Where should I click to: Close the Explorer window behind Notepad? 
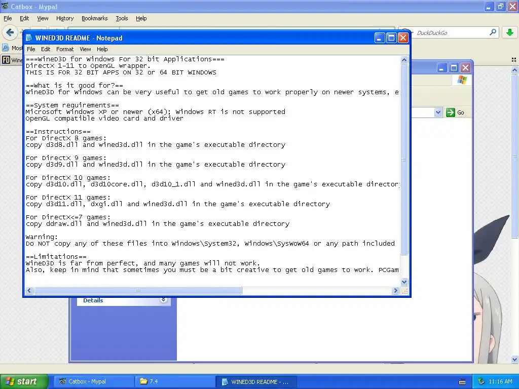[465, 68]
